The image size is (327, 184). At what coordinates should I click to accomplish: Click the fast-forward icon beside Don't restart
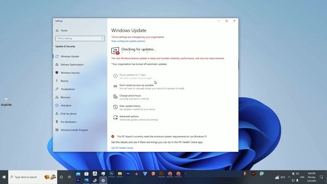pyautogui.click(x=115, y=86)
